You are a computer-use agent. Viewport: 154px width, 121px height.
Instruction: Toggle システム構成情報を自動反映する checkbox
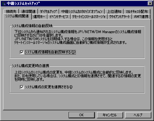pyautogui.click(x=22, y=52)
